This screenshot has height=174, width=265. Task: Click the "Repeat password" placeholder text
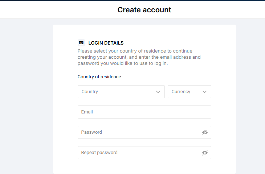pyautogui.click(x=99, y=153)
